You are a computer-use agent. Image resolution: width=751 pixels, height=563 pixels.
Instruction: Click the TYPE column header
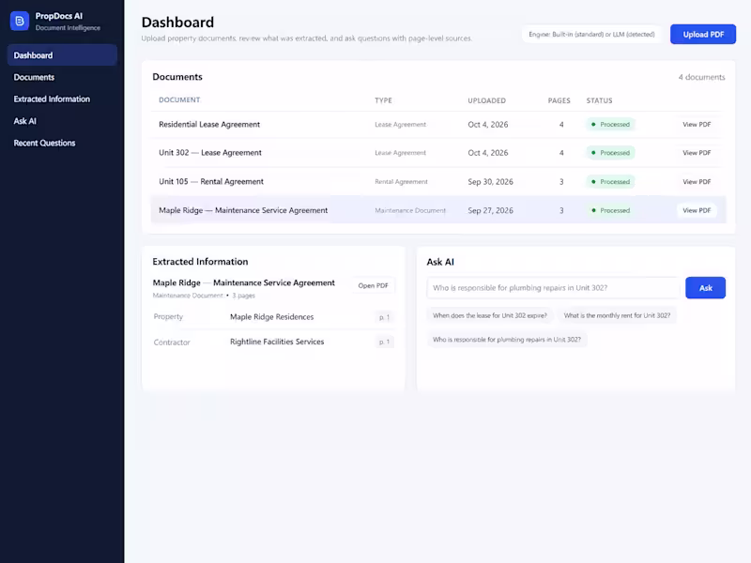(x=383, y=100)
